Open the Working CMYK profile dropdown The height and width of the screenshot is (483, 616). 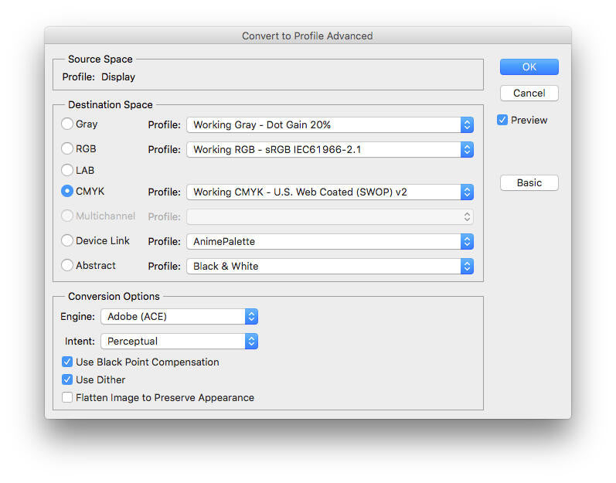tap(329, 192)
